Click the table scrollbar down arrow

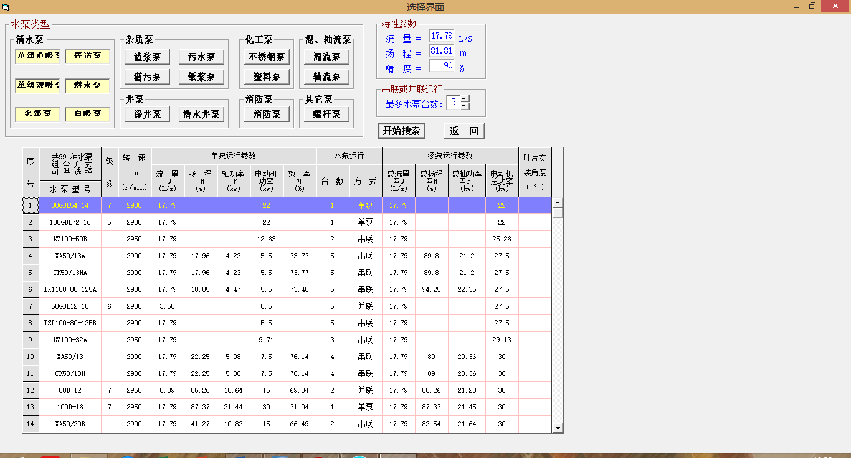click(x=558, y=428)
